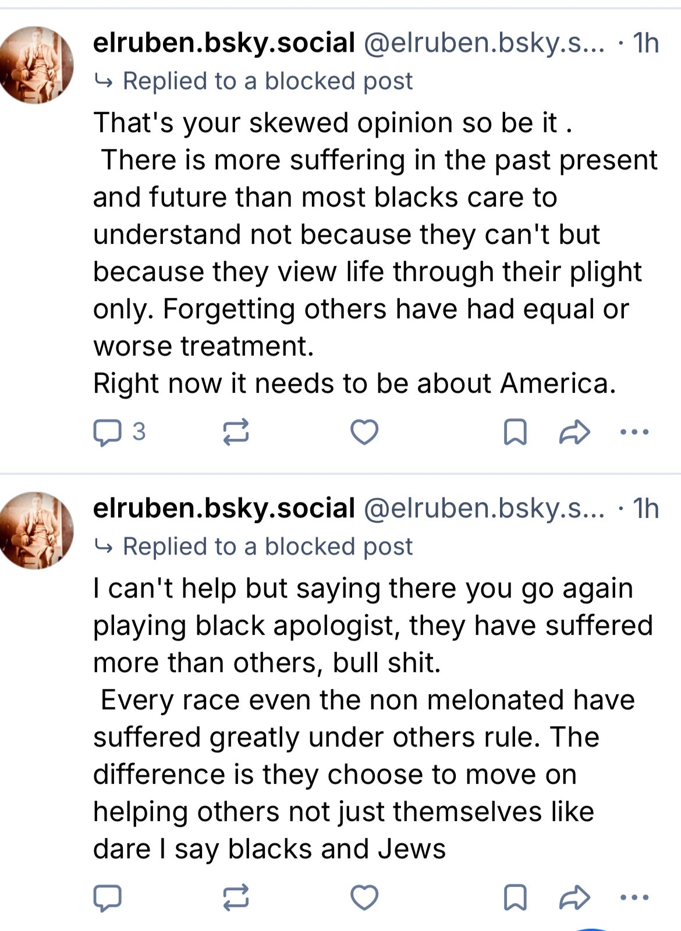Open 'Replied to a blocked post' on second post

tap(267, 546)
